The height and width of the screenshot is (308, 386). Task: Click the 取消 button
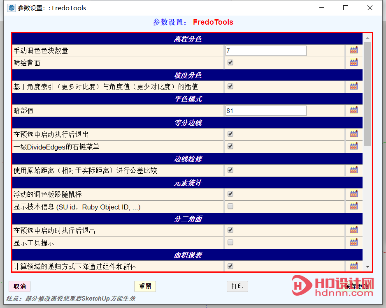(x=19, y=286)
